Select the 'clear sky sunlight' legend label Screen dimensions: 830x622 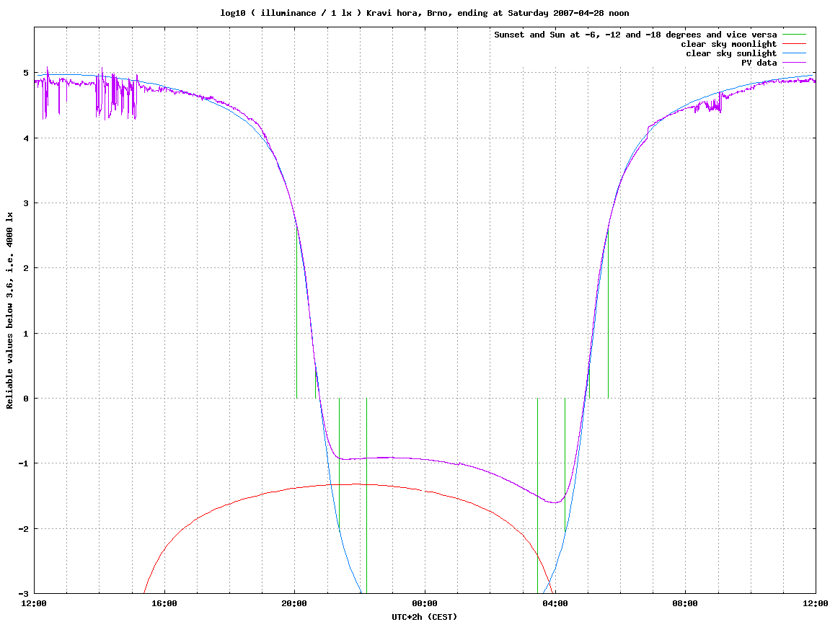(731, 53)
